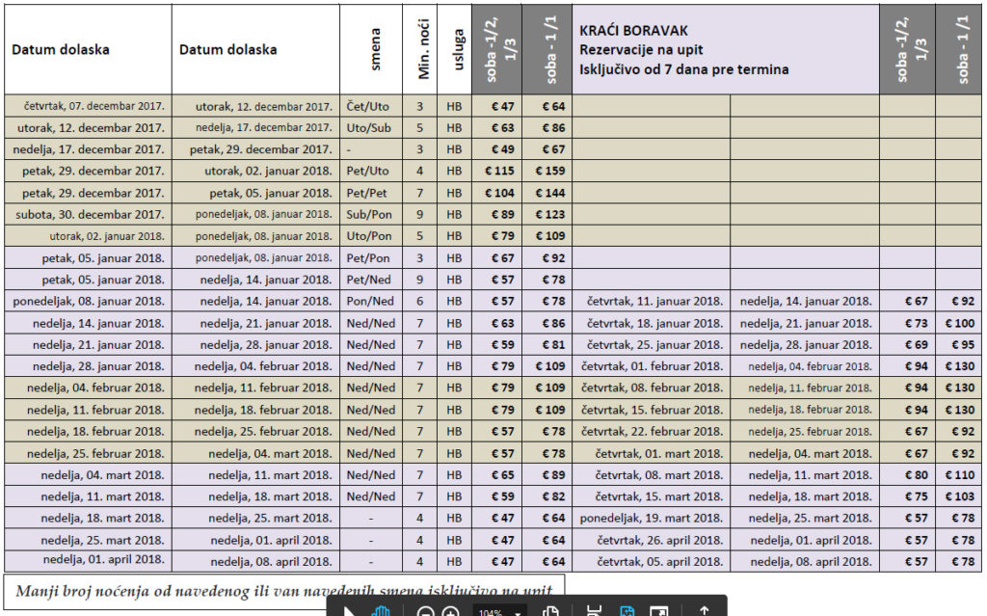The image size is (987, 616).
Task: Click the zoom in plus button
Action: pos(450,612)
